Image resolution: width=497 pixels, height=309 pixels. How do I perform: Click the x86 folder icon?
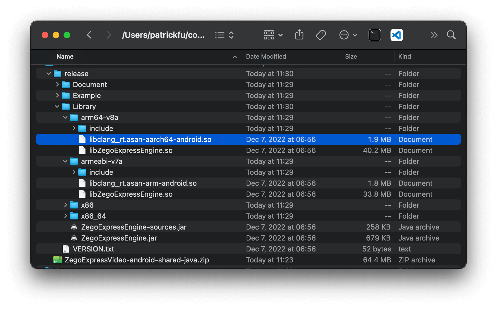click(74, 205)
